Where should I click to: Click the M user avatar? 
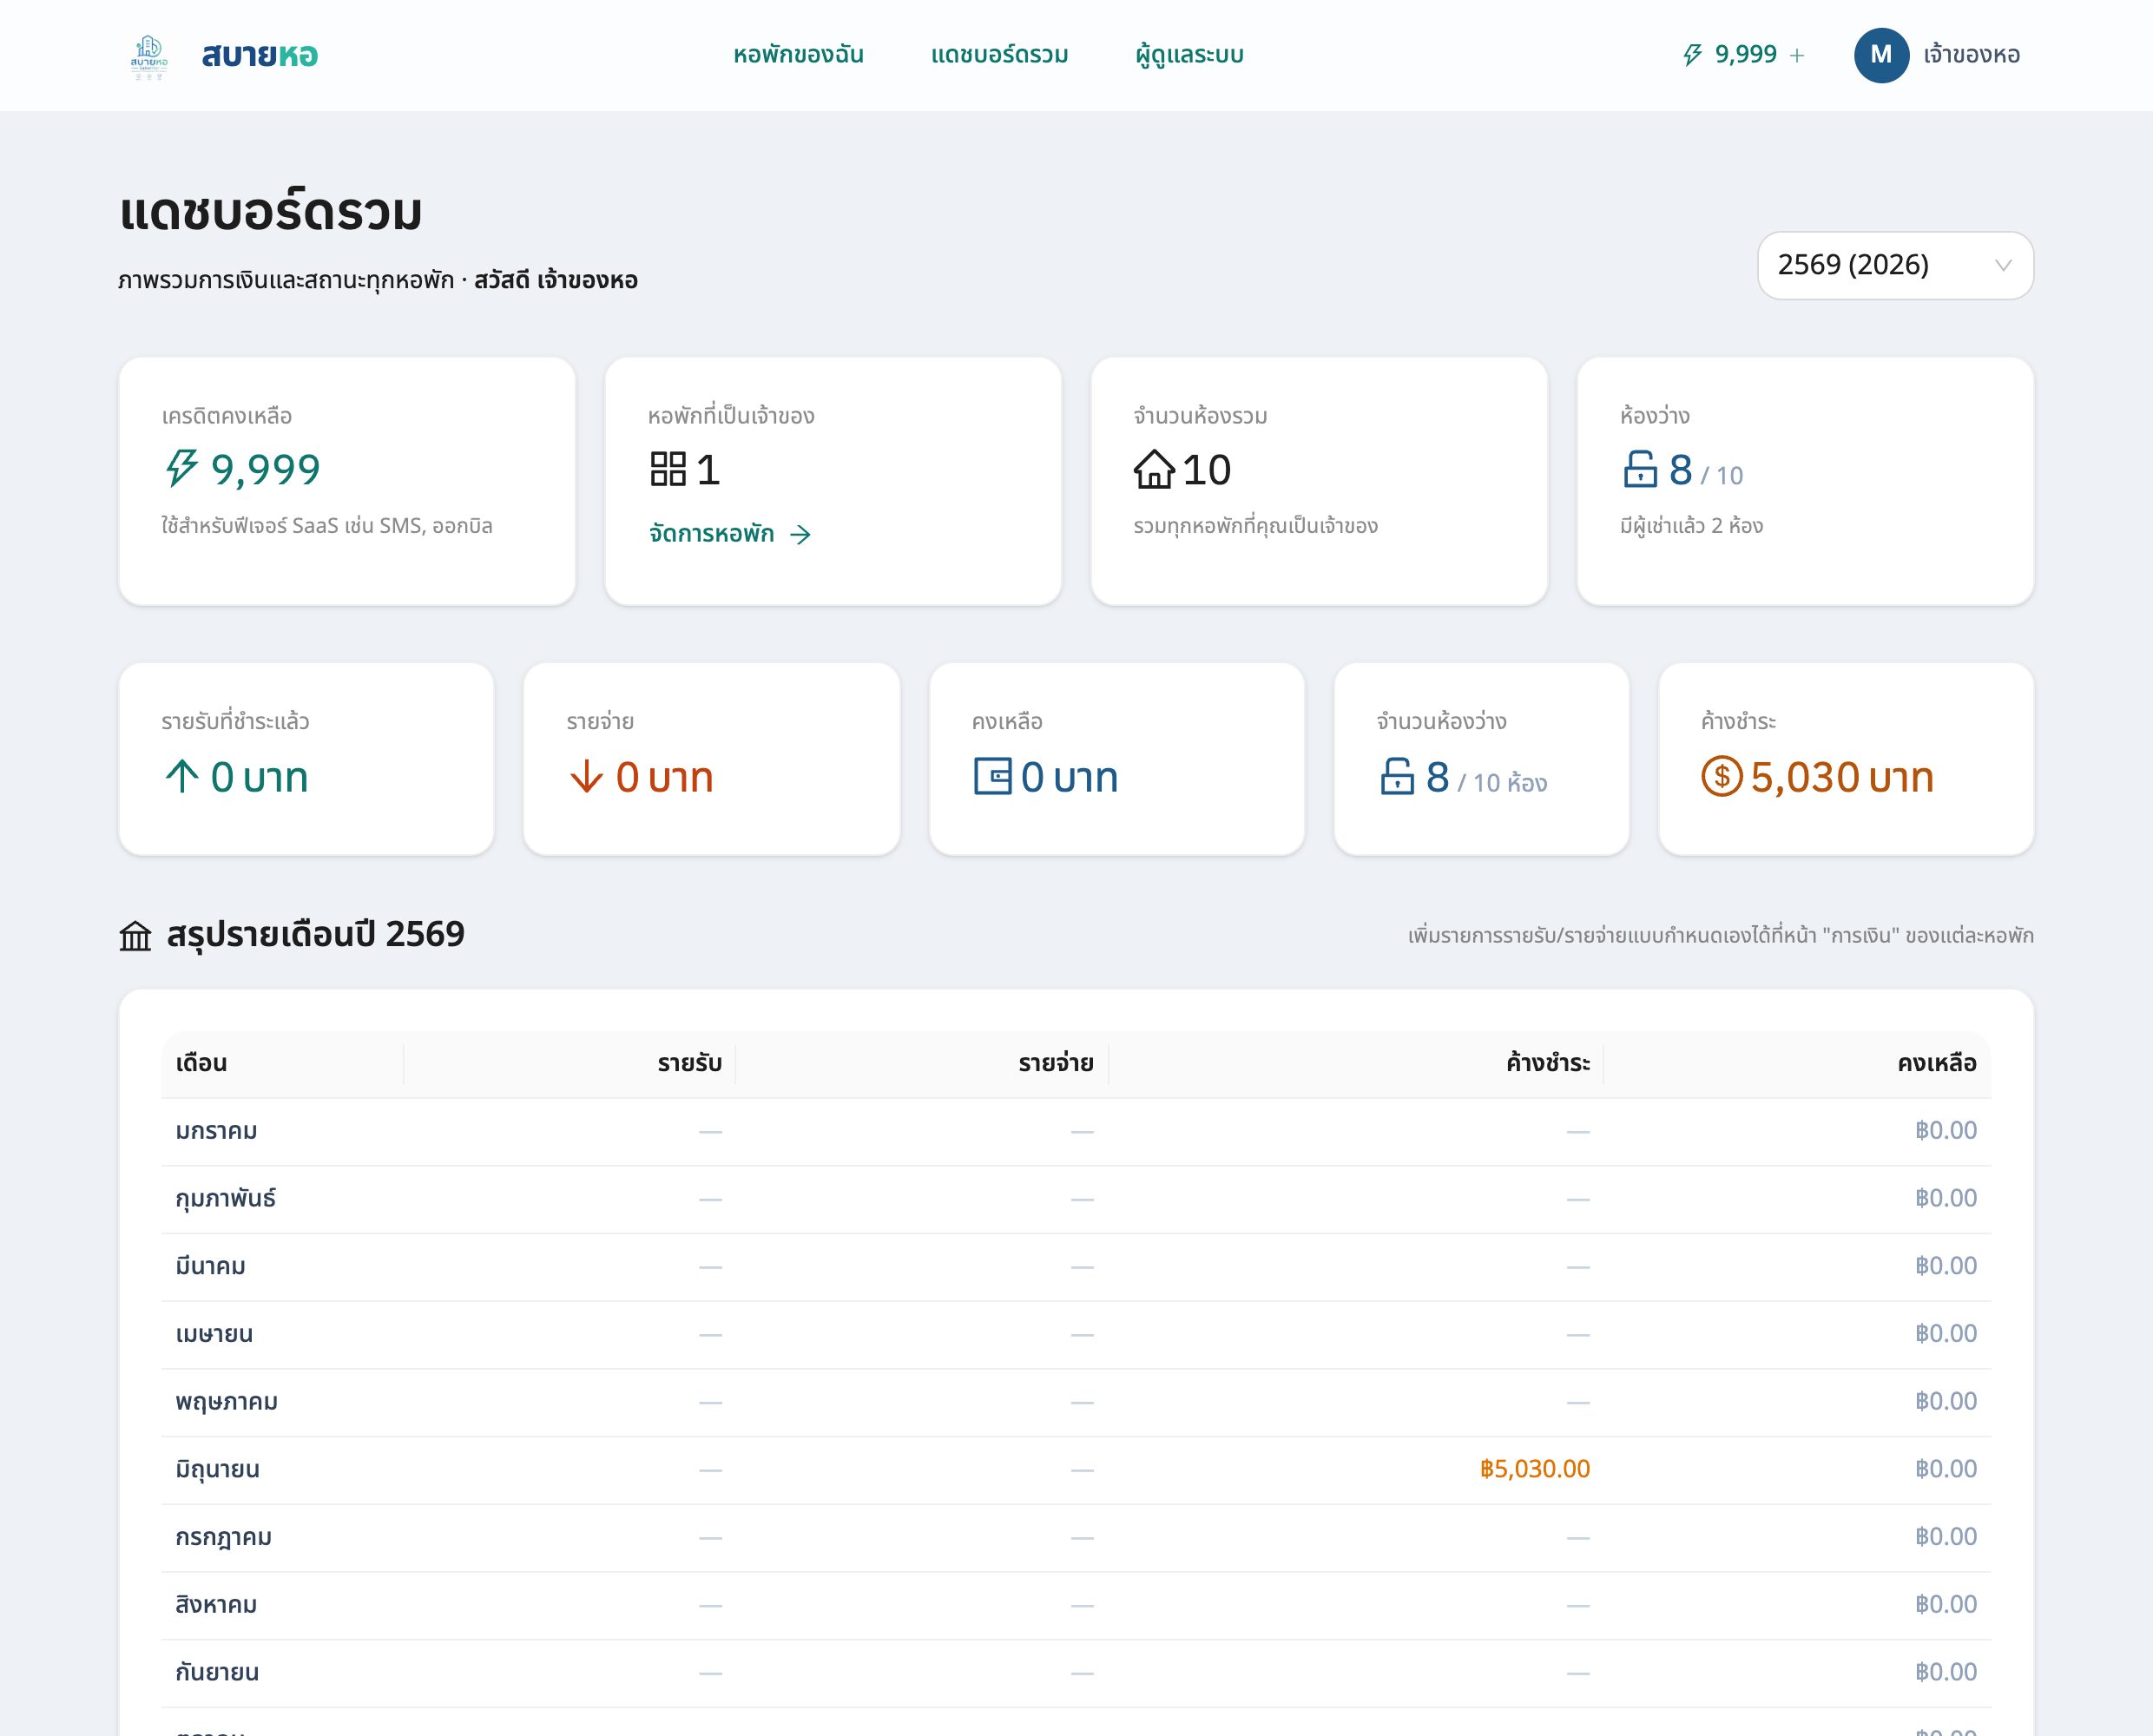[x=1881, y=55]
